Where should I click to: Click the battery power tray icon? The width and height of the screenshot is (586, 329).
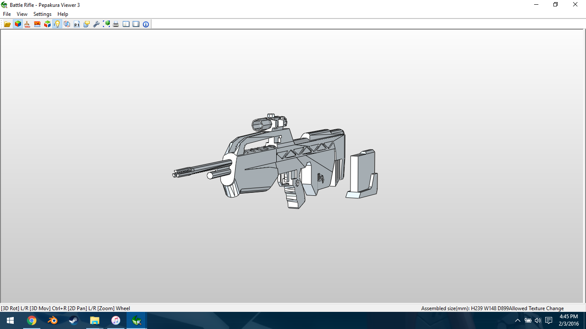[x=528, y=320]
